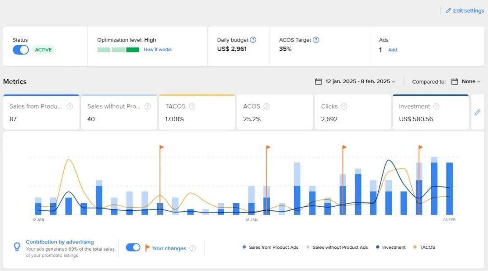Click the Daily budget help icon

253,40
